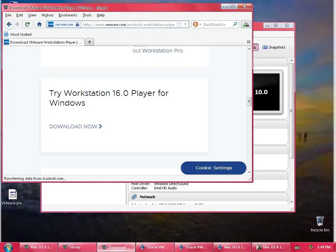Screen dimensions: 336x252
Task: Go back with the browser back arrow
Action: [9, 24]
